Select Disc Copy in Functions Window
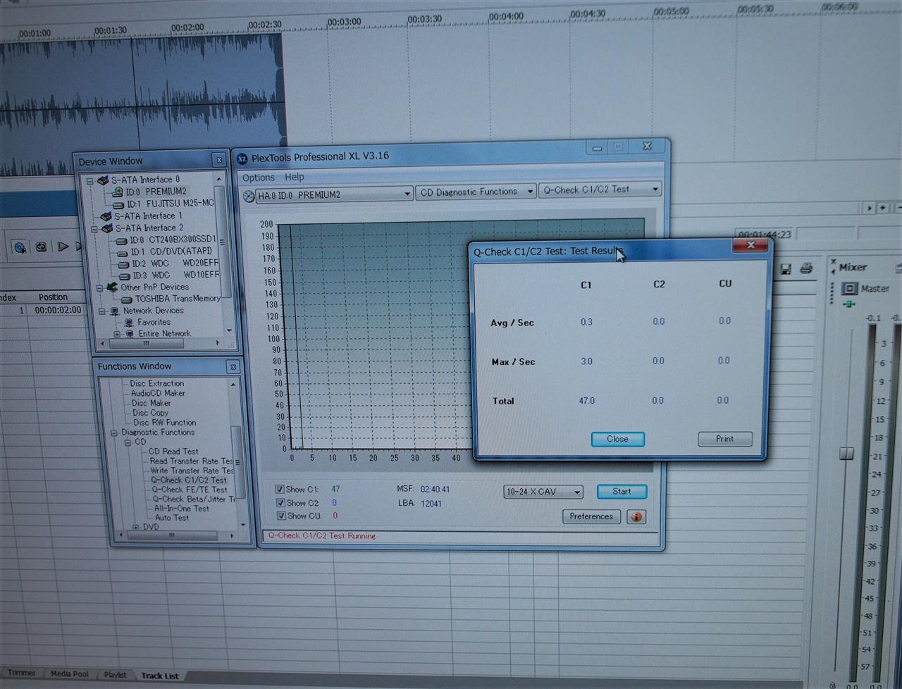902x689 pixels. (151, 413)
